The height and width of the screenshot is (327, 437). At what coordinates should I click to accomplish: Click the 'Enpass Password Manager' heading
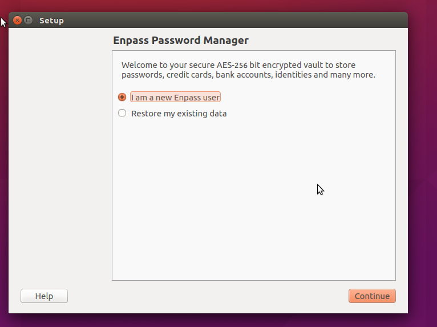click(181, 41)
